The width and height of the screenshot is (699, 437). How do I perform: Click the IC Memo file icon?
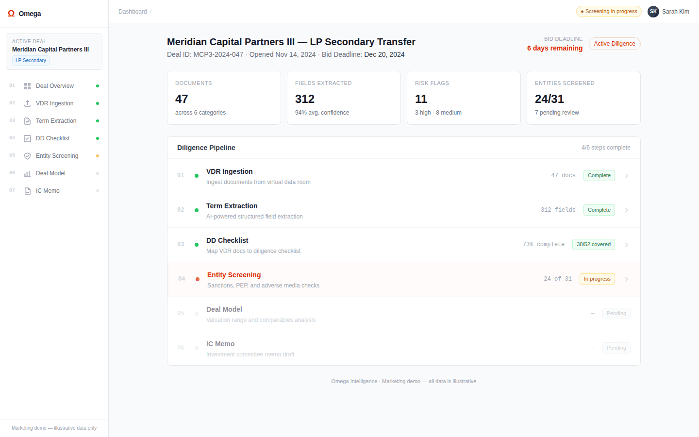pyautogui.click(x=27, y=190)
